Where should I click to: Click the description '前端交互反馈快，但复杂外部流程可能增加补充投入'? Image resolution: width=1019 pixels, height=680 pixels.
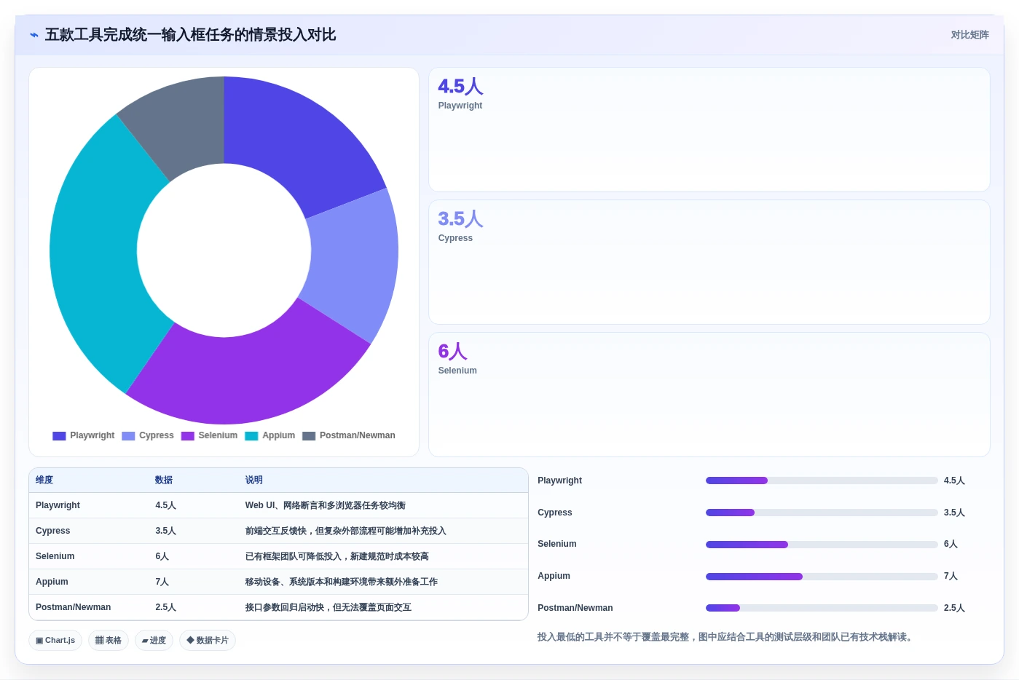346,531
